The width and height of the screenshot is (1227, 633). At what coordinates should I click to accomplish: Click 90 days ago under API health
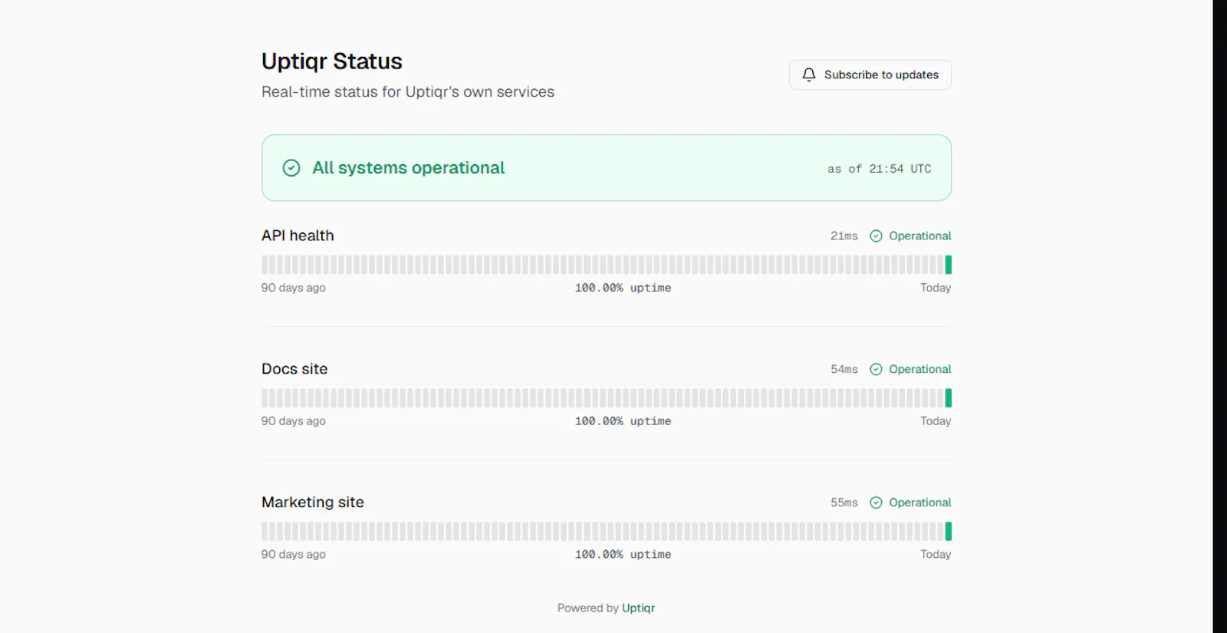tap(293, 288)
